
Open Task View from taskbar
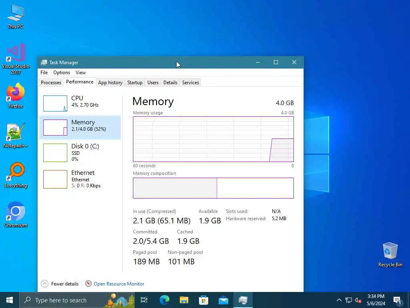tap(144, 300)
